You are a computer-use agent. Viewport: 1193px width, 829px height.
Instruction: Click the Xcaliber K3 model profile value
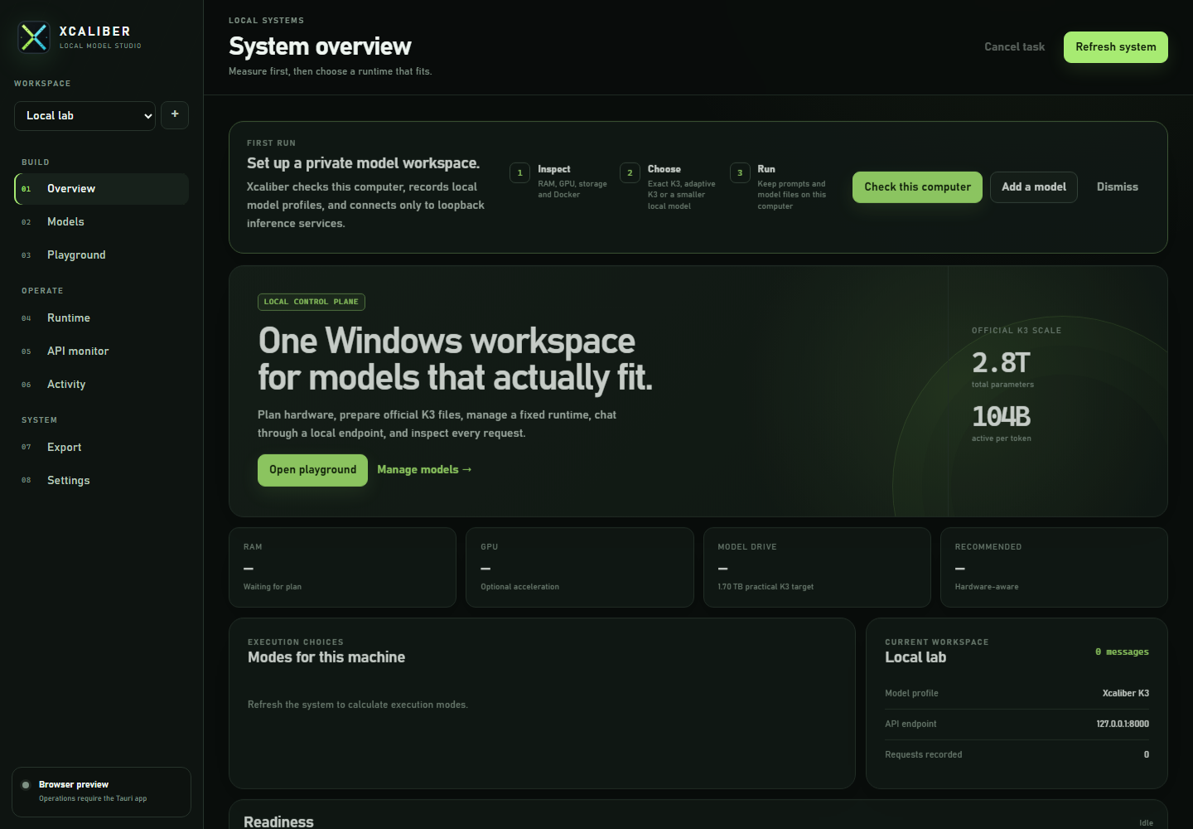tap(1125, 694)
